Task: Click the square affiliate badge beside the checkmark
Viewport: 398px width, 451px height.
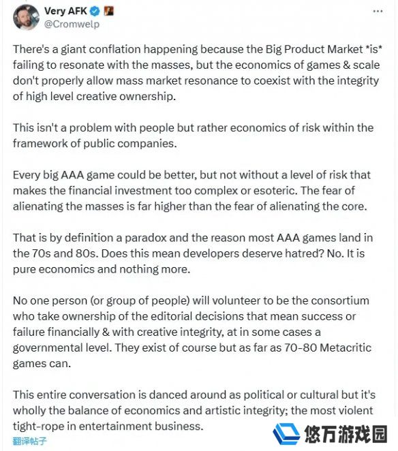Action: pos(108,11)
